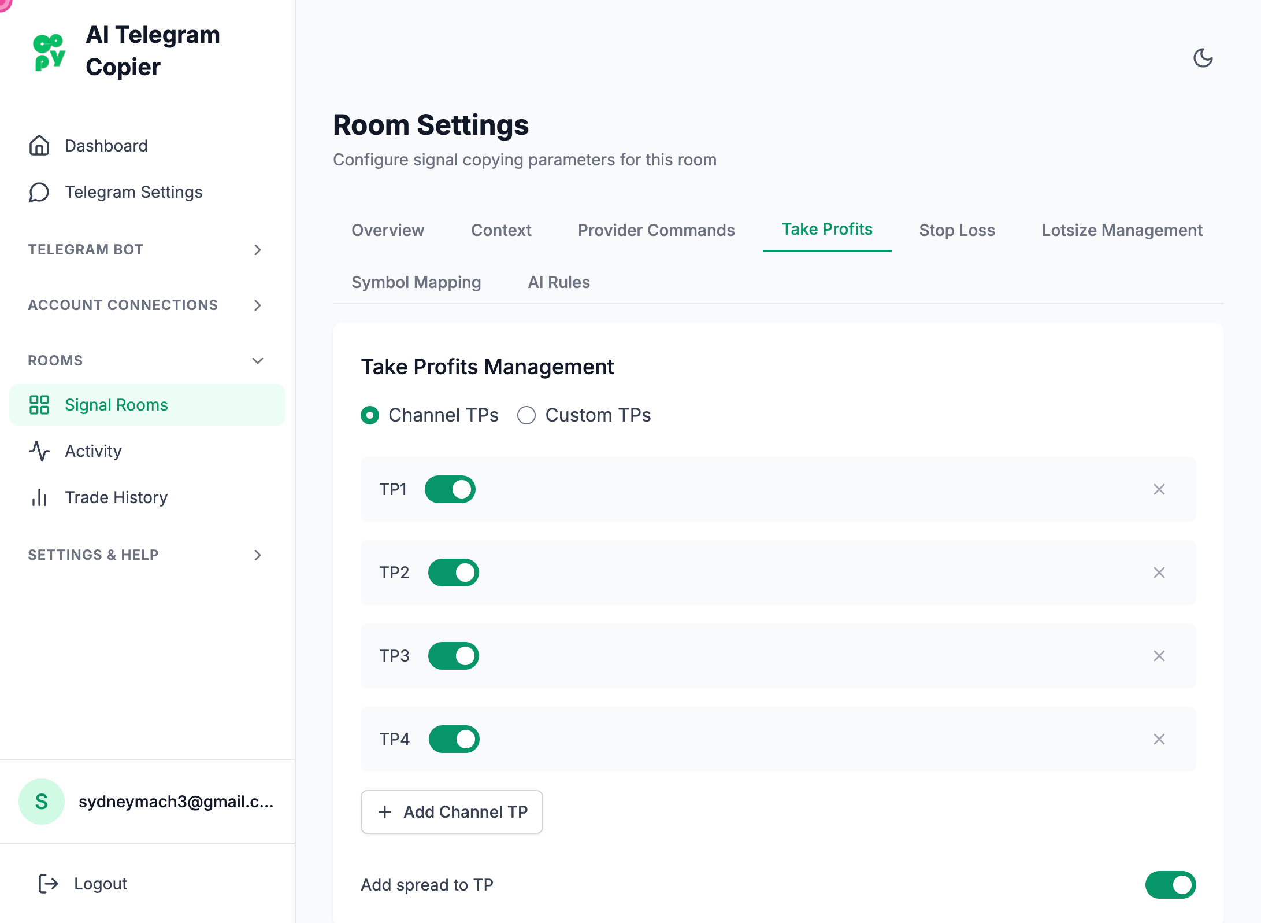This screenshot has height=923, width=1261.
Task: Click the Dashboard home icon
Action: pos(39,146)
